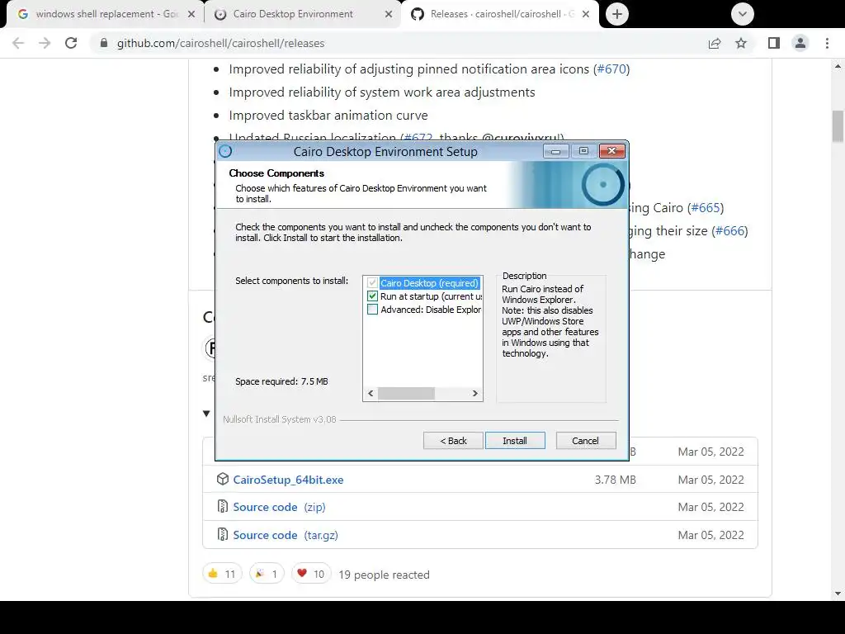845x634 pixels.
Task: Go forward in browser history
Action: [45, 43]
